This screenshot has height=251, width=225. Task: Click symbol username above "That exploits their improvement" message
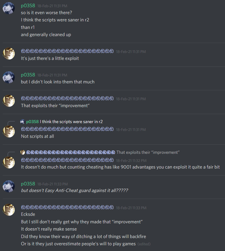[x=67, y=98]
